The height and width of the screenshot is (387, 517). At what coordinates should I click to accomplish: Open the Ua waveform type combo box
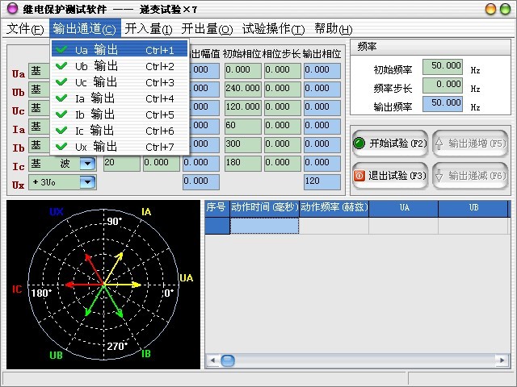tap(40, 71)
